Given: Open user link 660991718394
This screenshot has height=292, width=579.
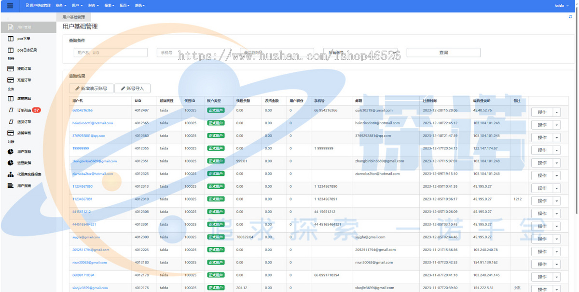Looking at the screenshot, I should click(83, 275).
